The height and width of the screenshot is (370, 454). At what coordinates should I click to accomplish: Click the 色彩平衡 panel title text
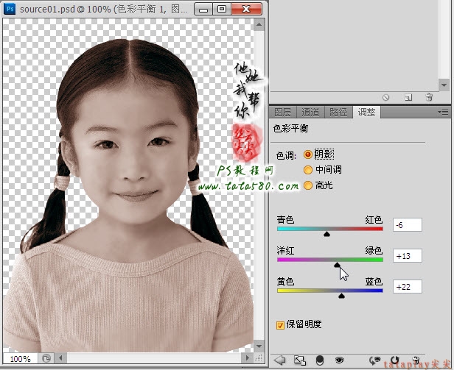point(290,128)
